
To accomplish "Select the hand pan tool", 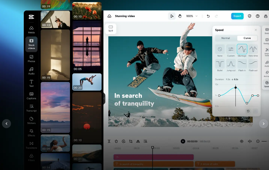I will click(180, 16).
